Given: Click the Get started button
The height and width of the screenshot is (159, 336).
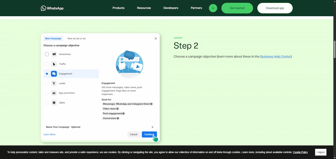Looking at the screenshot, I should coord(237,8).
